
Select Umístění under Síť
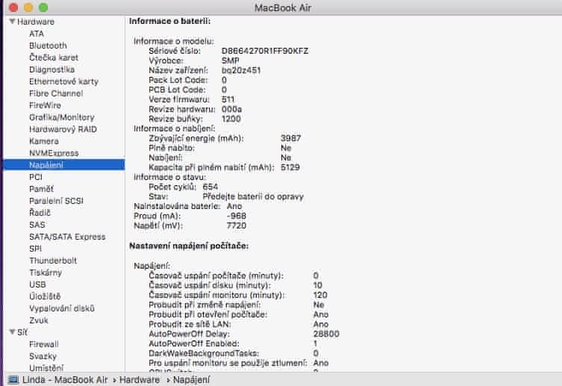(46, 368)
